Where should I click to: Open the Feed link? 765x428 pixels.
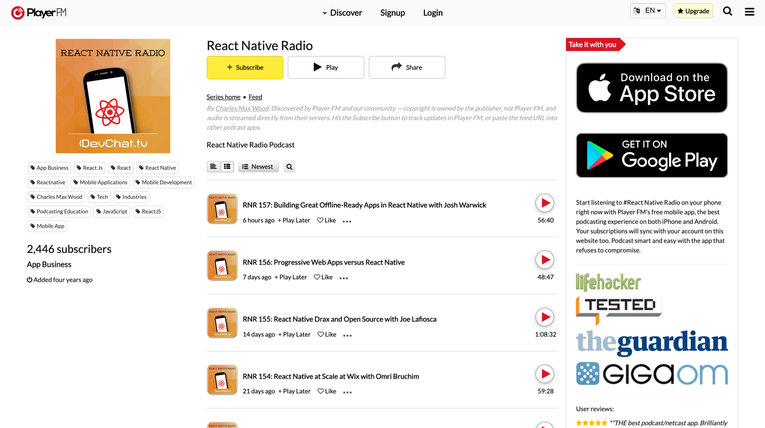pos(255,97)
